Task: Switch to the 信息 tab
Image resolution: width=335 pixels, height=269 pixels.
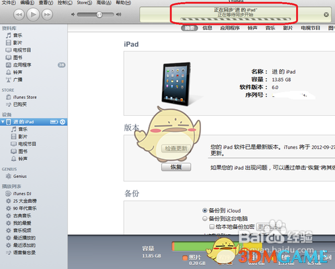Action: pyautogui.click(x=207, y=28)
